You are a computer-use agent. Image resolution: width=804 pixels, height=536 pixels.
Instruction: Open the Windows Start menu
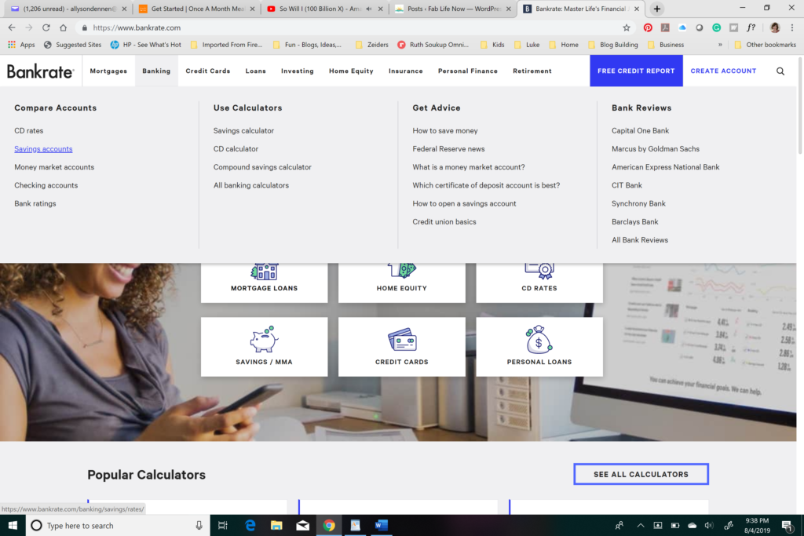pos(13,525)
